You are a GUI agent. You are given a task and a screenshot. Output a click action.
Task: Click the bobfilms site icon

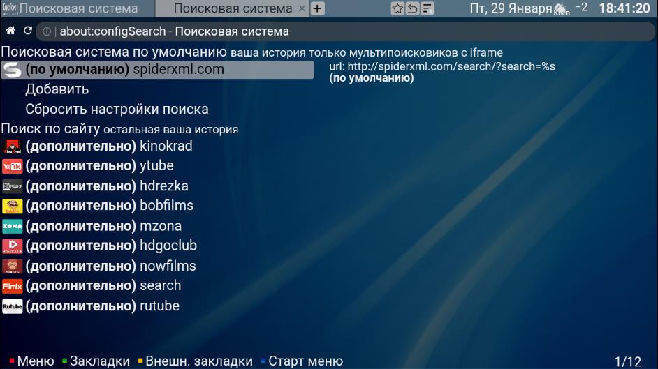tap(12, 206)
